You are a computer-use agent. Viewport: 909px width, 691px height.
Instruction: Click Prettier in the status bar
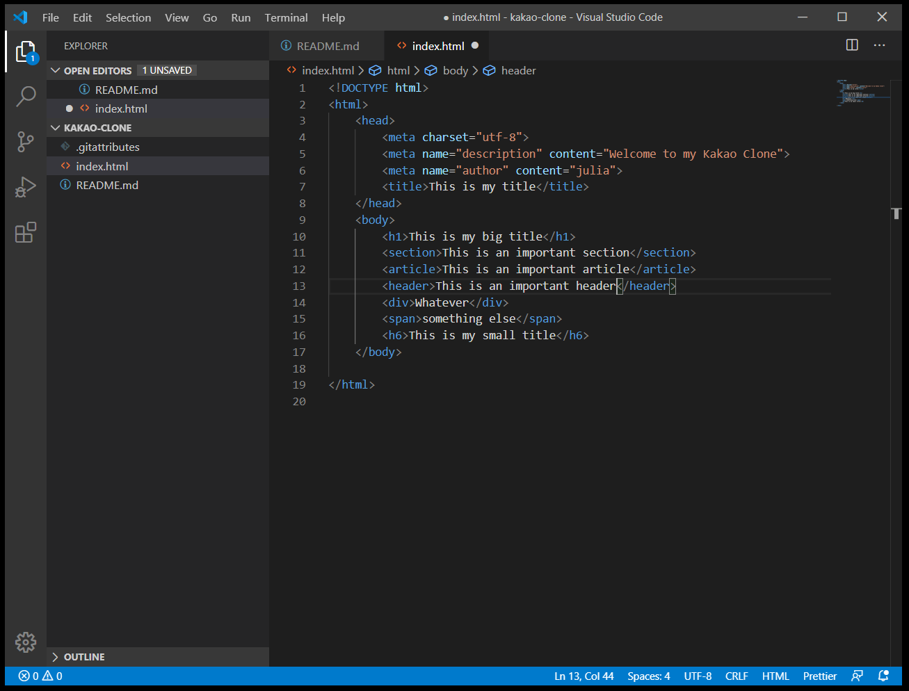pos(820,676)
